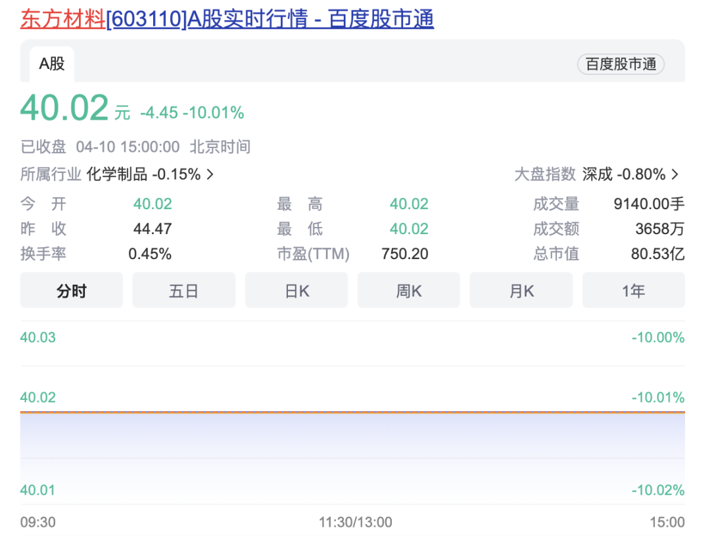Open the 东方材料 title link
710x536 pixels.
point(62,18)
